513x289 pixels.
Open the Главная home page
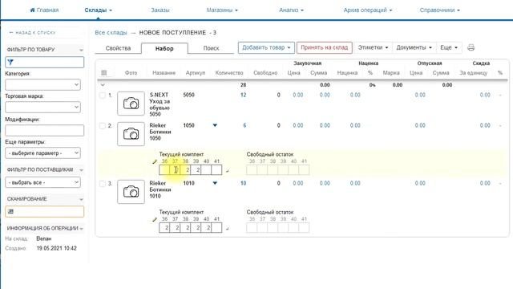(x=44, y=10)
